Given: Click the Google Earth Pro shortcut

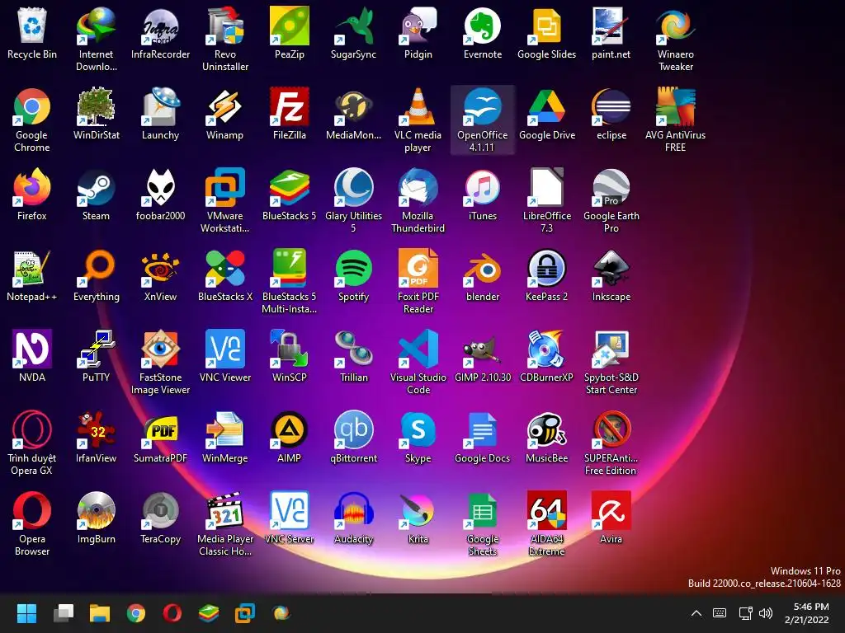Looking at the screenshot, I should coord(611,189).
